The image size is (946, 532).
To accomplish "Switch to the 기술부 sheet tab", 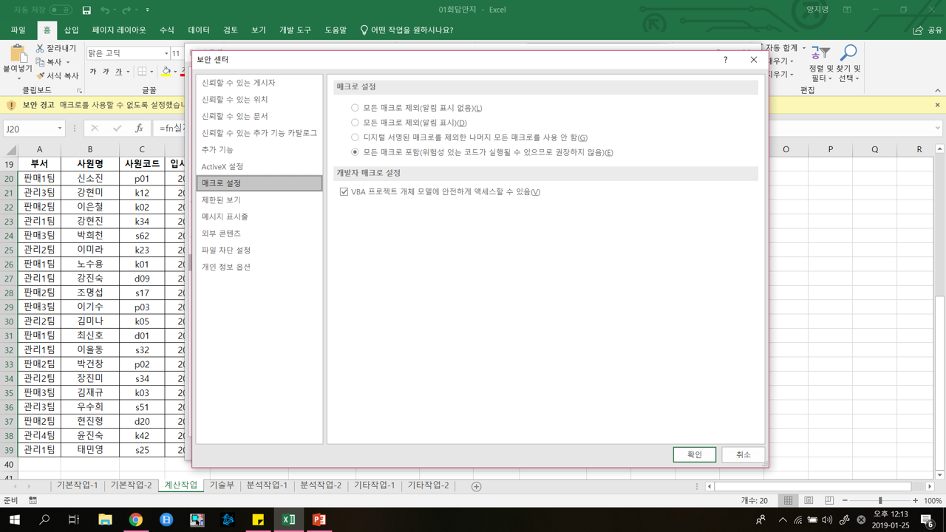I will 222,485.
